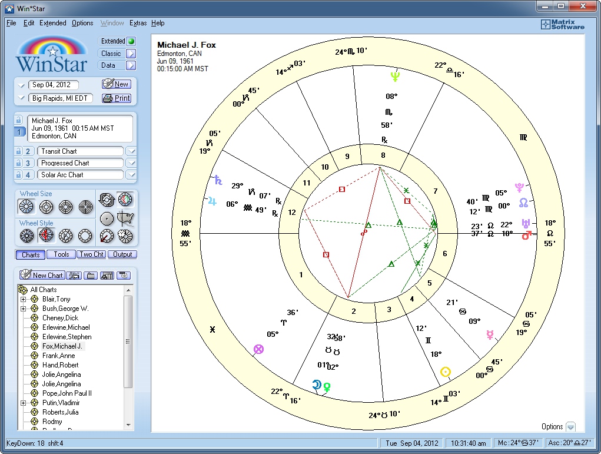601x454 pixels.
Task: Open the Options menu
Action: [82, 23]
